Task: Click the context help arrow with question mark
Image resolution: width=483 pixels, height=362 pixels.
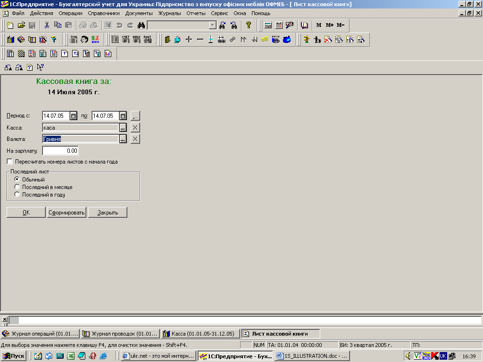Action: click(41, 67)
